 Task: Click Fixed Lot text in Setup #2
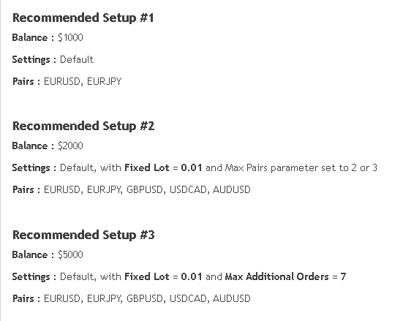pyautogui.click(x=147, y=168)
